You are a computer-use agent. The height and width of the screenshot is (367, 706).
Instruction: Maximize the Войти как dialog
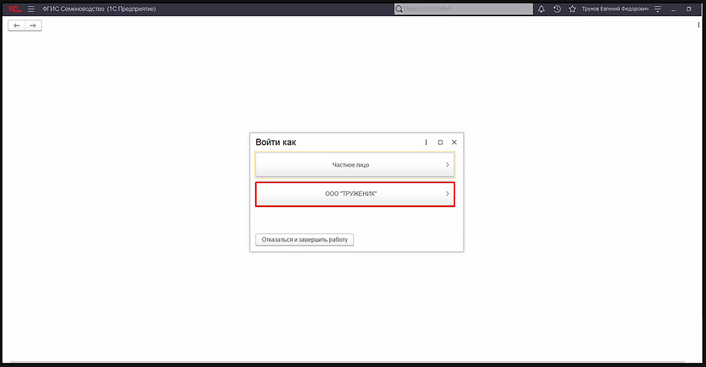[x=440, y=142]
